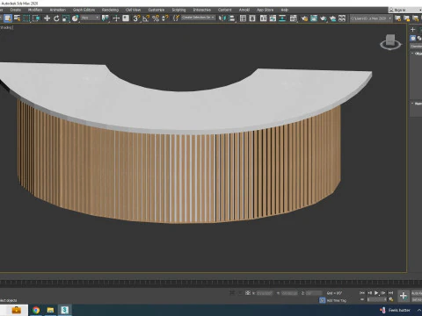Open project folder path dropdown

(371, 18)
